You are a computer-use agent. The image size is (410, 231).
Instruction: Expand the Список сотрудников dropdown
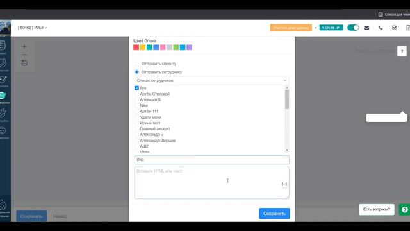[212, 81]
